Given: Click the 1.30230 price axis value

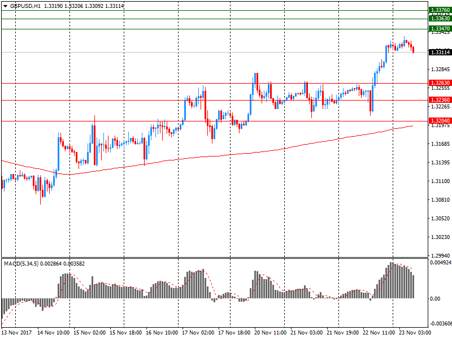Looking at the screenshot, I should pyautogui.click(x=440, y=237).
